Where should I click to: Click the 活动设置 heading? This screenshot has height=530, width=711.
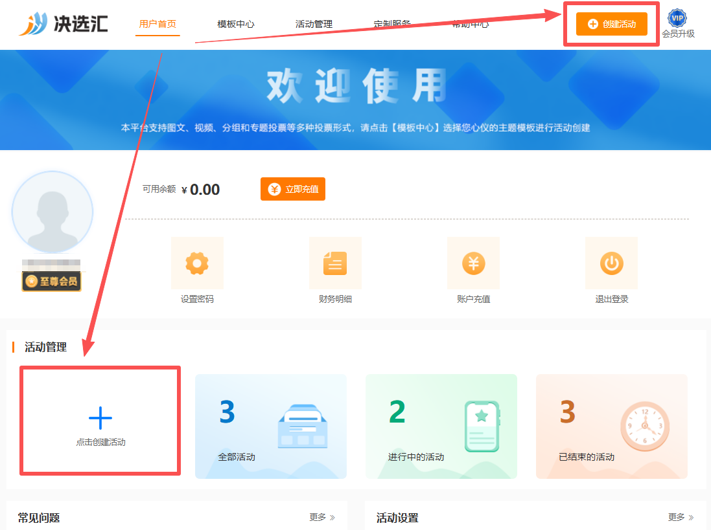pos(397,518)
